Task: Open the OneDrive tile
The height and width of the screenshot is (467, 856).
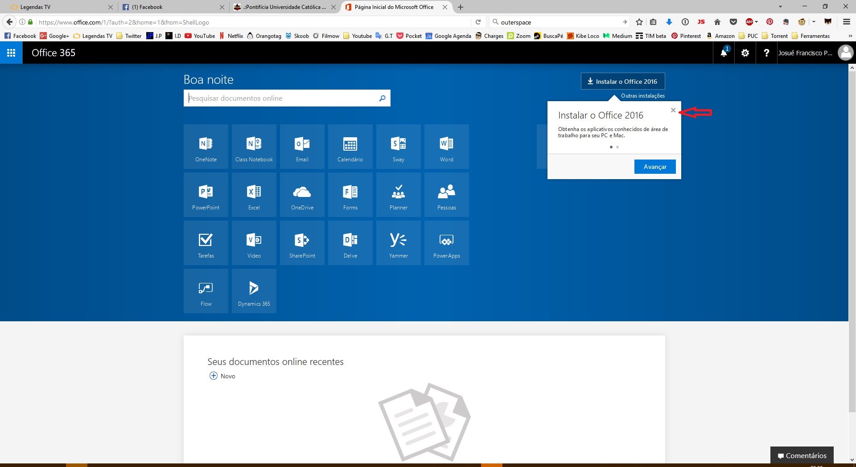Action: pos(302,195)
